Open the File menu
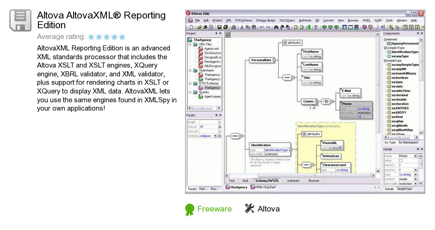 pos(198,20)
